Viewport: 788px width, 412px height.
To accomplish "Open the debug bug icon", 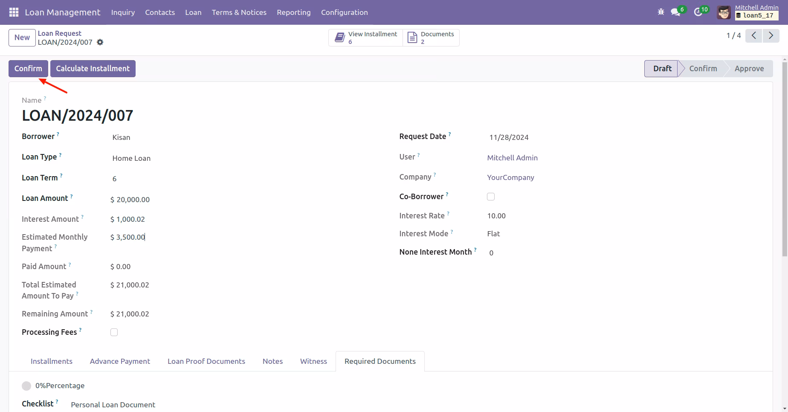I will tap(661, 12).
